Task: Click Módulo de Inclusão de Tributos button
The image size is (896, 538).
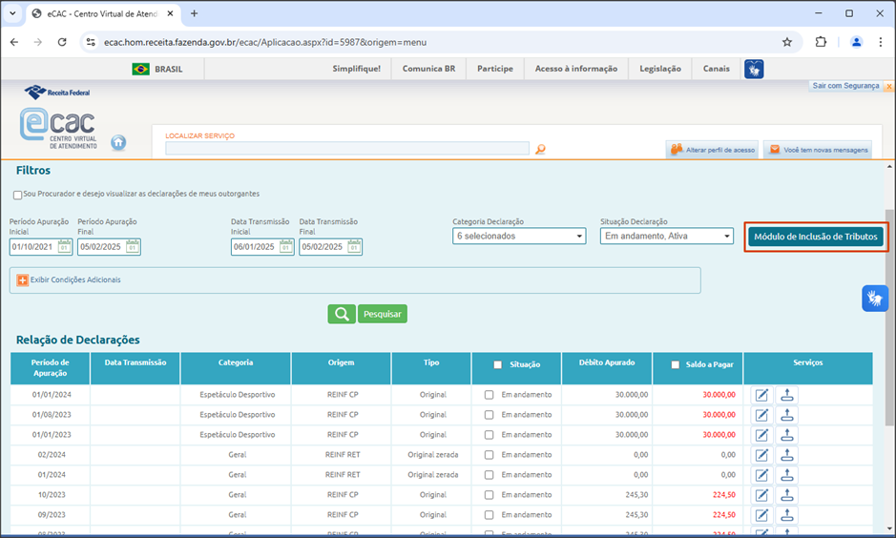Action: [x=816, y=237]
